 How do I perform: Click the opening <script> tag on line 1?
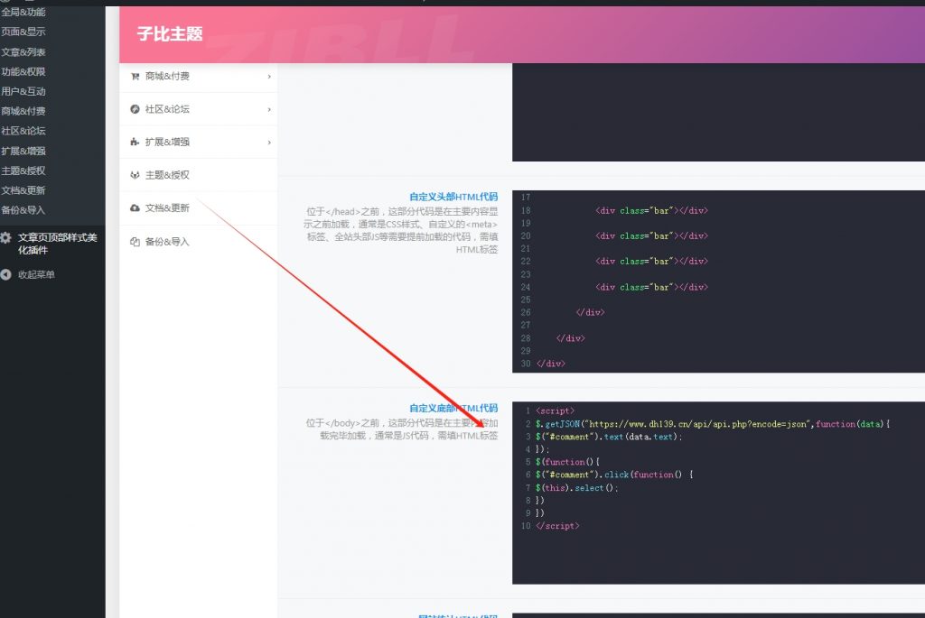click(x=556, y=410)
